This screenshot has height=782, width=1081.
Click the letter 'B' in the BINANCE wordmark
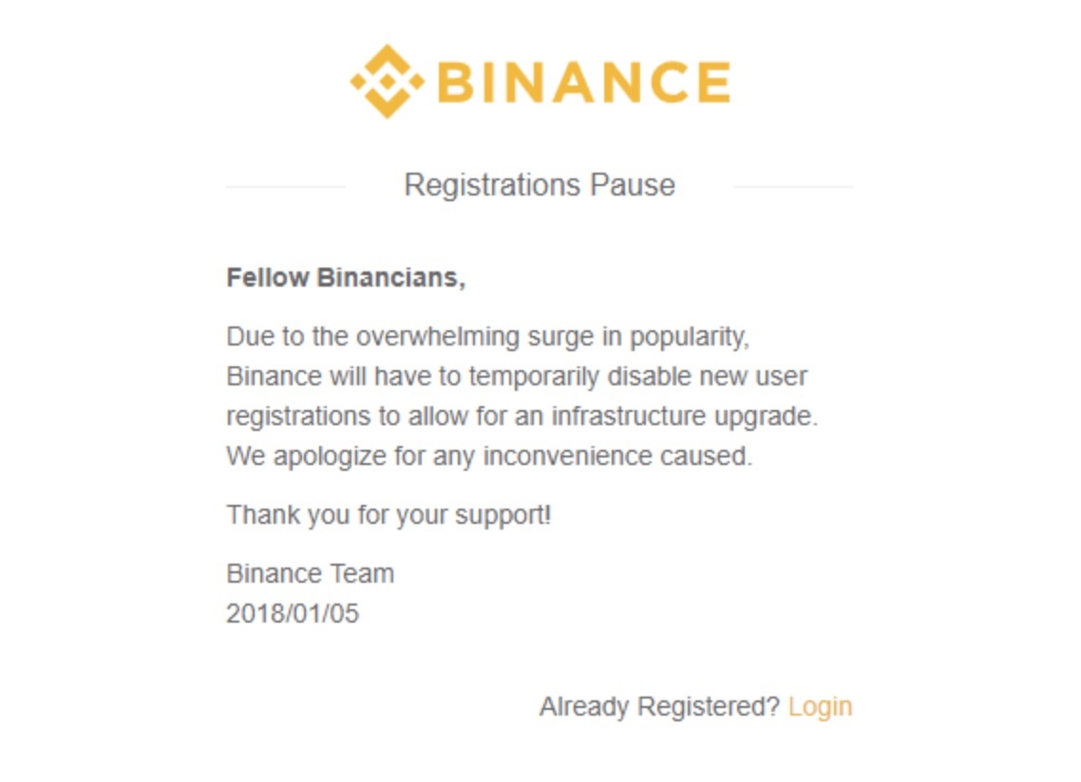[456, 83]
